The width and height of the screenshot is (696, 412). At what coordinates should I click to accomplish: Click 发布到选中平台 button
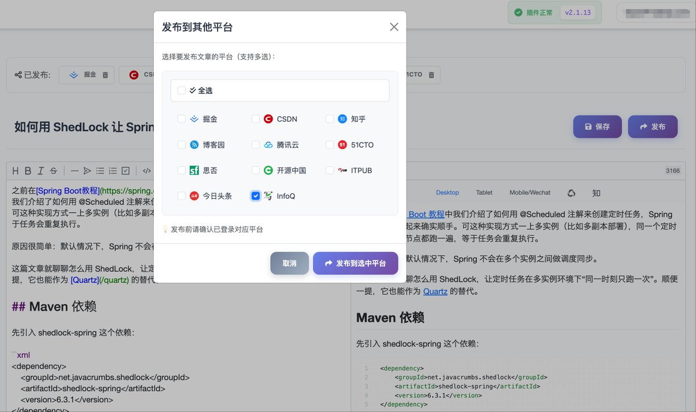click(356, 263)
